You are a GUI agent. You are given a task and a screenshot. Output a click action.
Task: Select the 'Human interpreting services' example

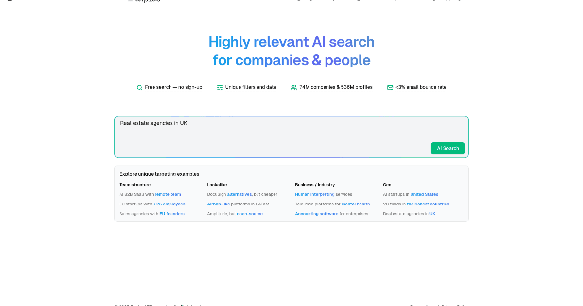[x=323, y=194]
